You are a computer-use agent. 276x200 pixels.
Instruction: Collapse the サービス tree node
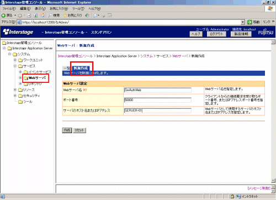pos(15,66)
